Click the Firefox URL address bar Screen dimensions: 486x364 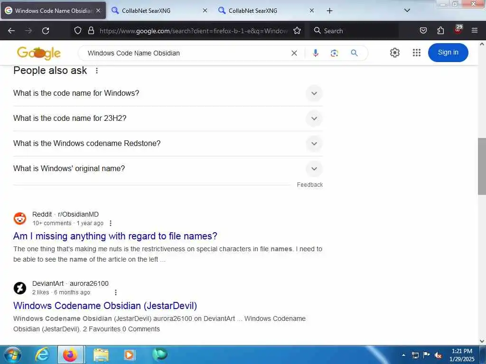(194, 31)
